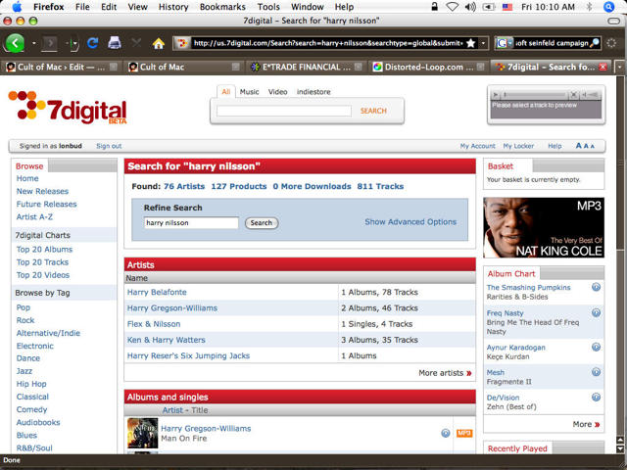Open the Apple menu
The height and width of the screenshot is (470, 627).
[x=17, y=7]
